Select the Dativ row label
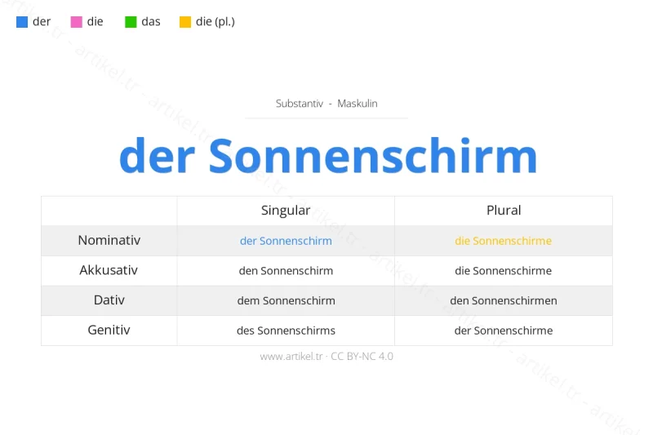Viewport: 653px width, 435px height. pyautogui.click(x=109, y=300)
